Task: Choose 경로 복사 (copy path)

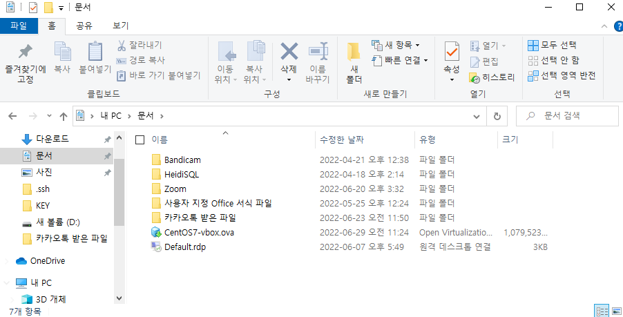Action: click(x=140, y=60)
